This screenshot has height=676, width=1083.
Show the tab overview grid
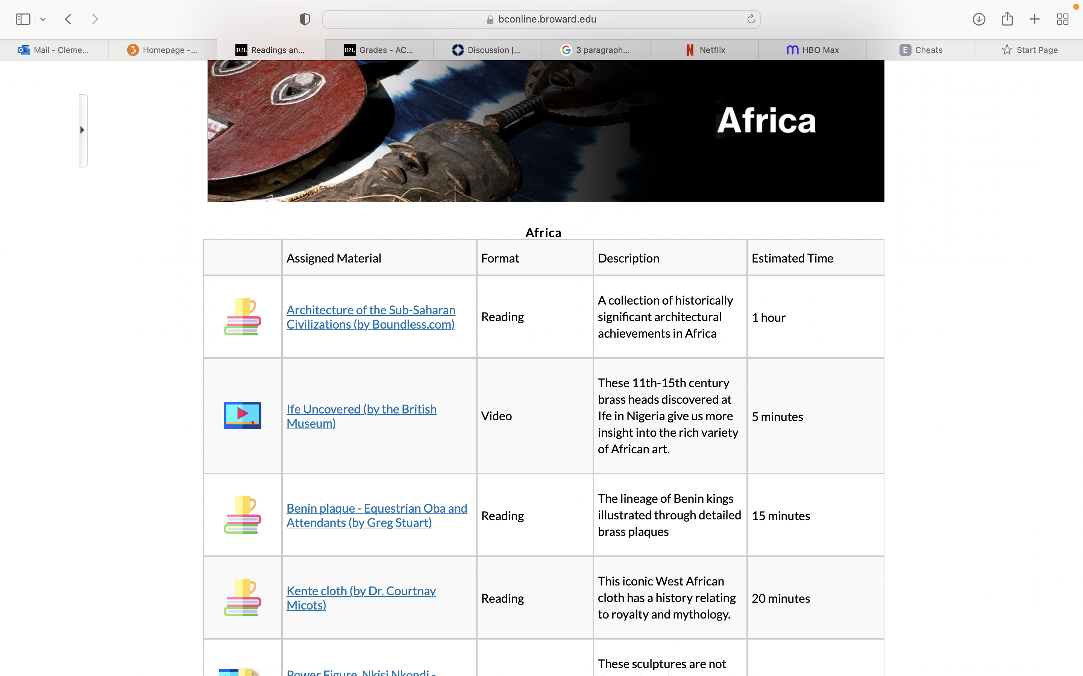1062,19
